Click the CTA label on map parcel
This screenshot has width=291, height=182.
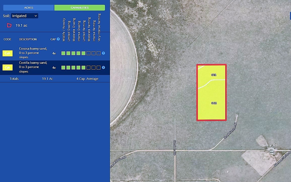[214, 75]
